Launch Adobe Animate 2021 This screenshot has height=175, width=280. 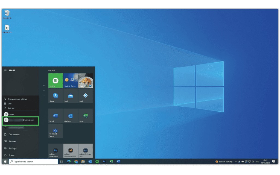85,151
